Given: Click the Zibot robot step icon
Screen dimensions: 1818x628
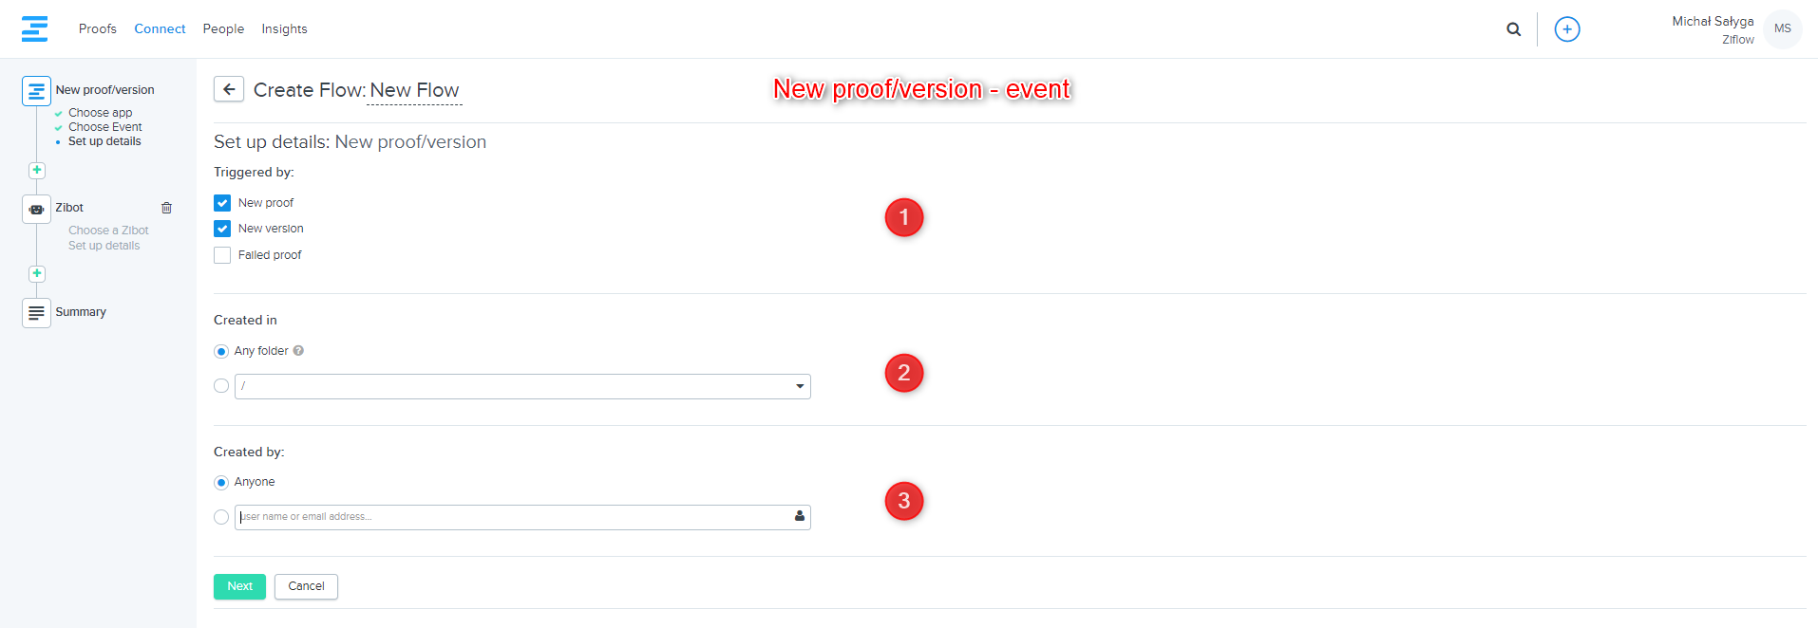Looking at the screenshot, I should [36, 209].
